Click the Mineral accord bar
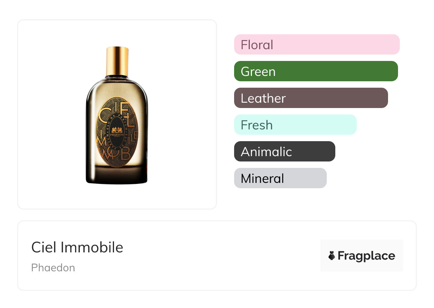The image size is (434, 308). coord(280,178)
